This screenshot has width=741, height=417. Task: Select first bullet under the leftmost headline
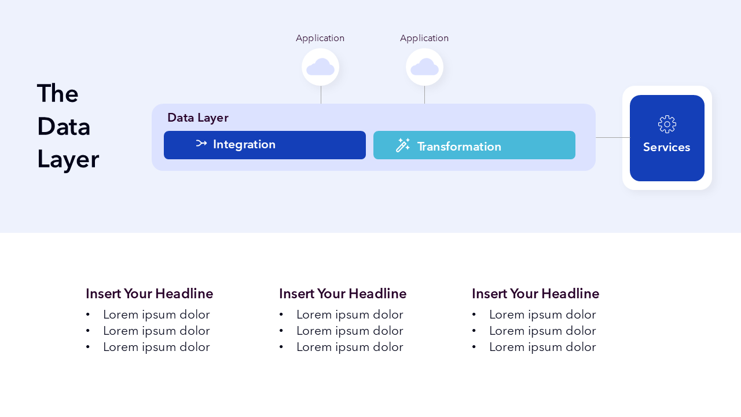156,314
